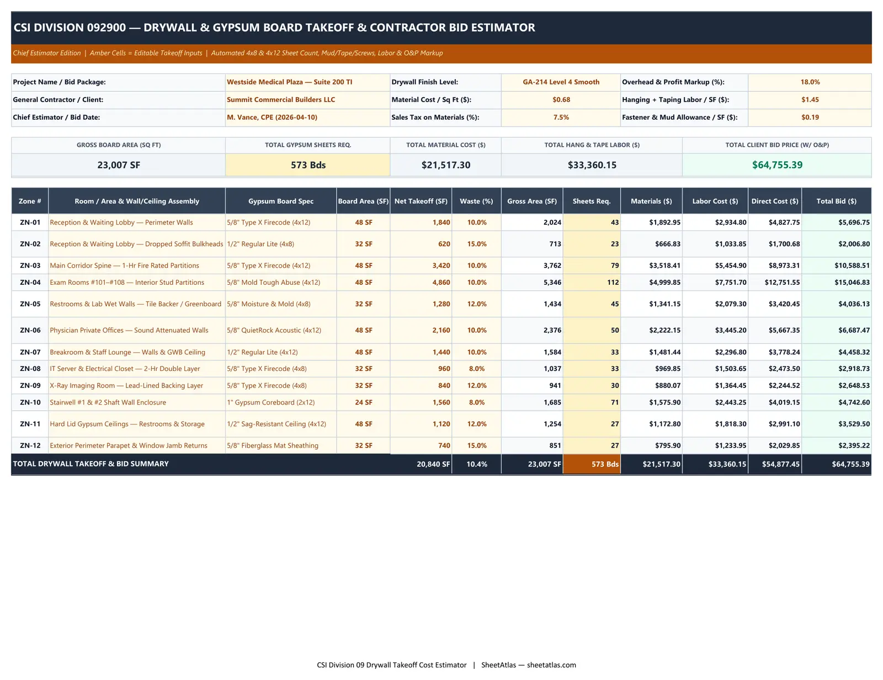Select fastener & mud allowance '$0.19'
Viewport: 883px width, 680px height.
click(x=810, y=118)
